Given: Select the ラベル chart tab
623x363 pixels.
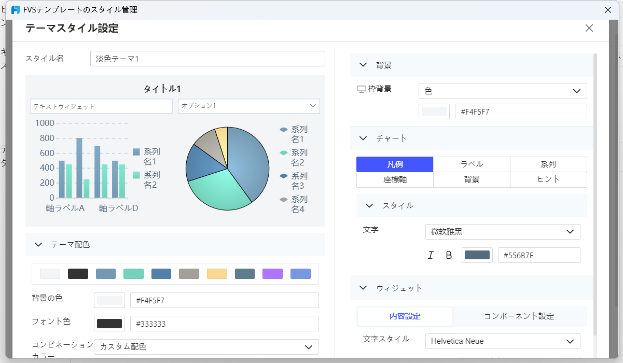Looking at the screenshot, I should click(472, 164).
